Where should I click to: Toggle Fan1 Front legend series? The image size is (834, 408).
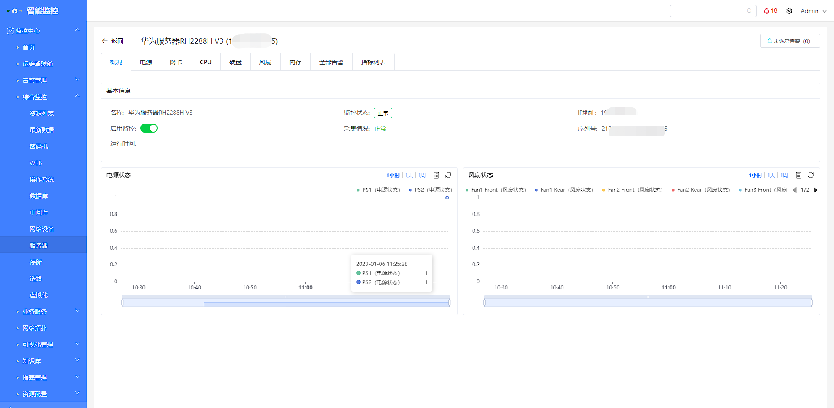[496, 190]
